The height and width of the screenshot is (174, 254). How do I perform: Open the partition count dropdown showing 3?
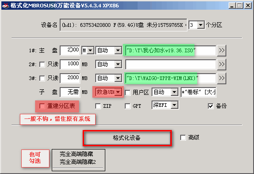coord(201,25)
